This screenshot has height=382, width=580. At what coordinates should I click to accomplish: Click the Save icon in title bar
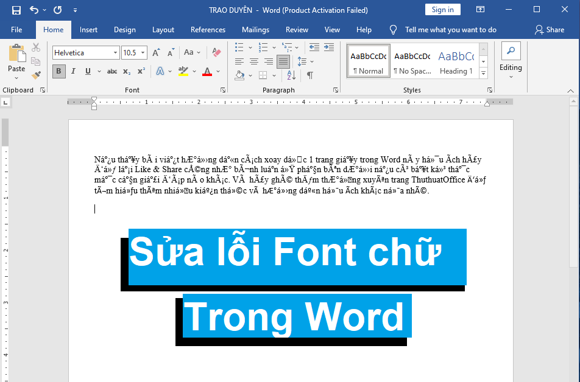pos(16,10)
